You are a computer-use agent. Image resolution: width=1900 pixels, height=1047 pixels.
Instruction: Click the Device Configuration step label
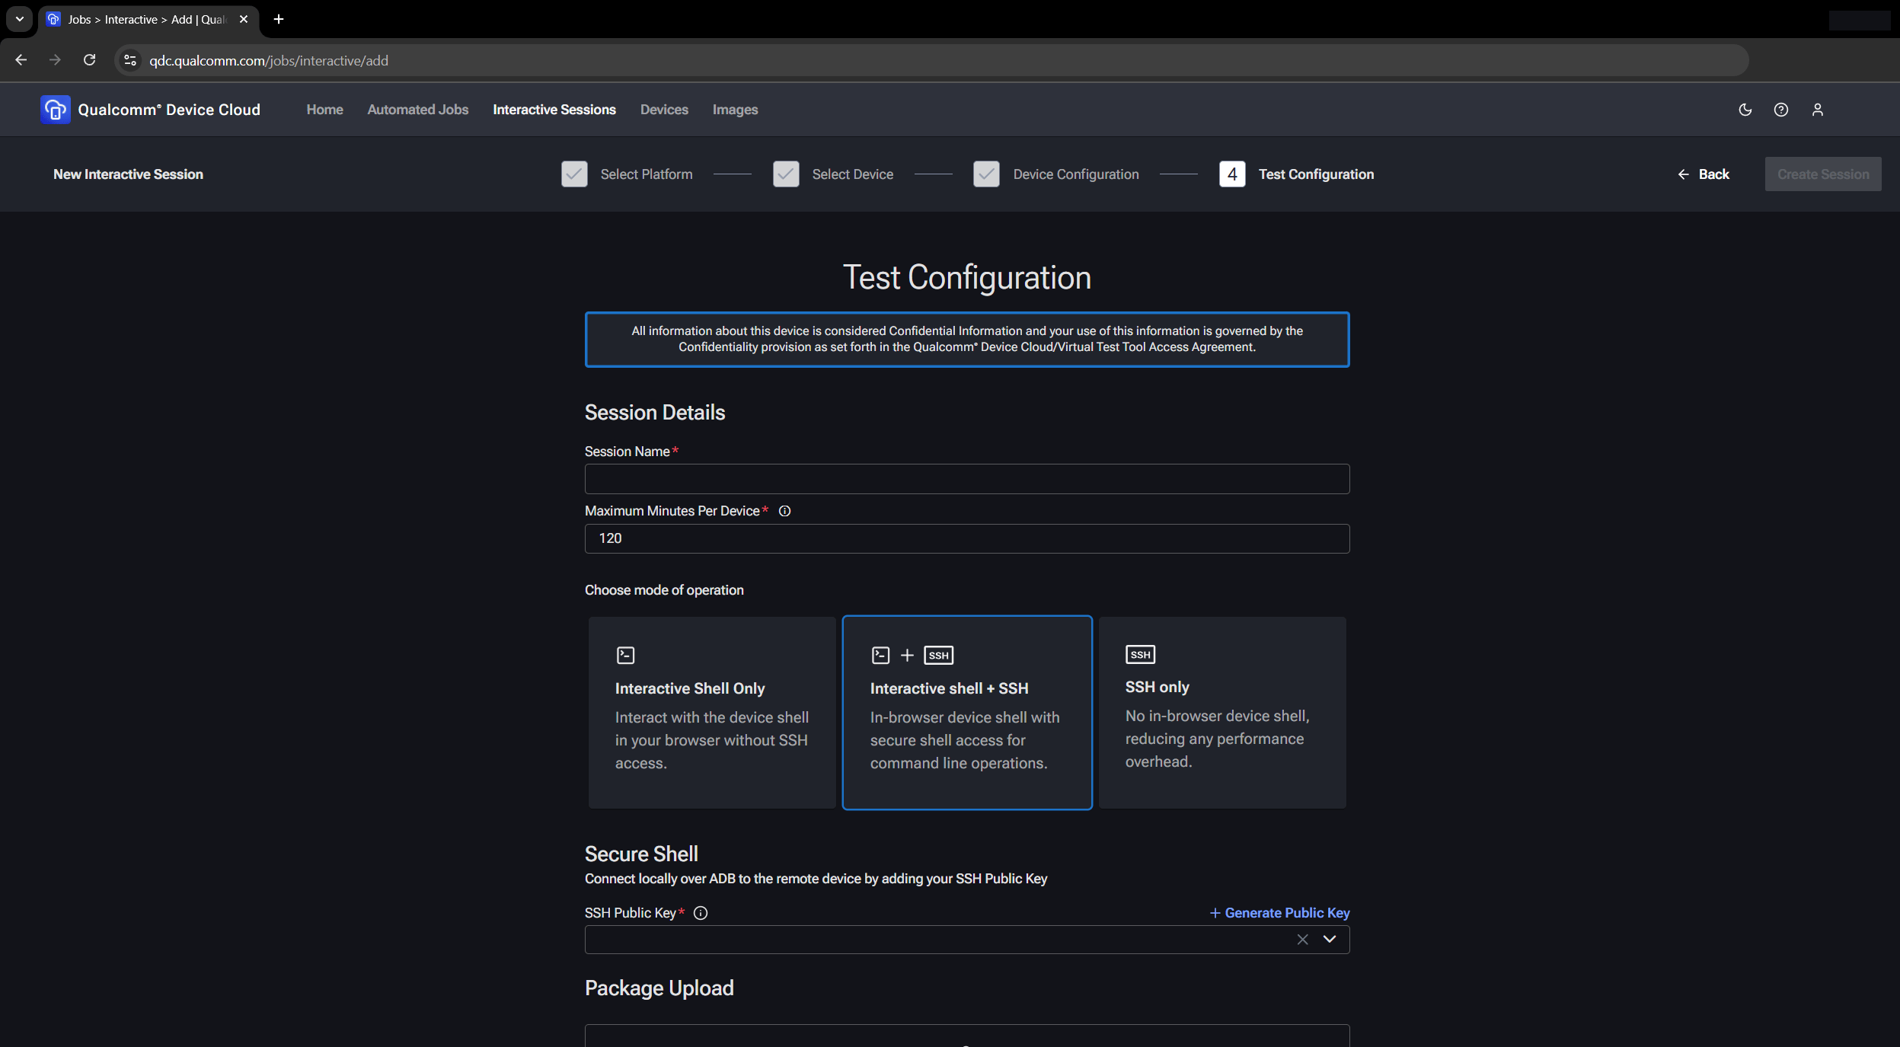pyautogui.click(x=1076, y=174)
